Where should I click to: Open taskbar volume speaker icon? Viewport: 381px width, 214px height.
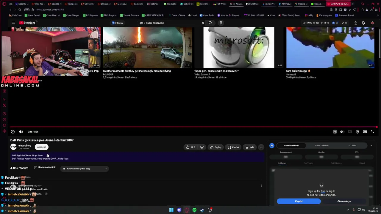(363, 210)
